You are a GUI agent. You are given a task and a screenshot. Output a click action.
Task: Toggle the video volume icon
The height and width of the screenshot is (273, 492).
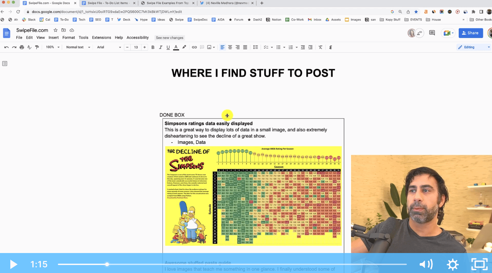[x=426, y=264]
